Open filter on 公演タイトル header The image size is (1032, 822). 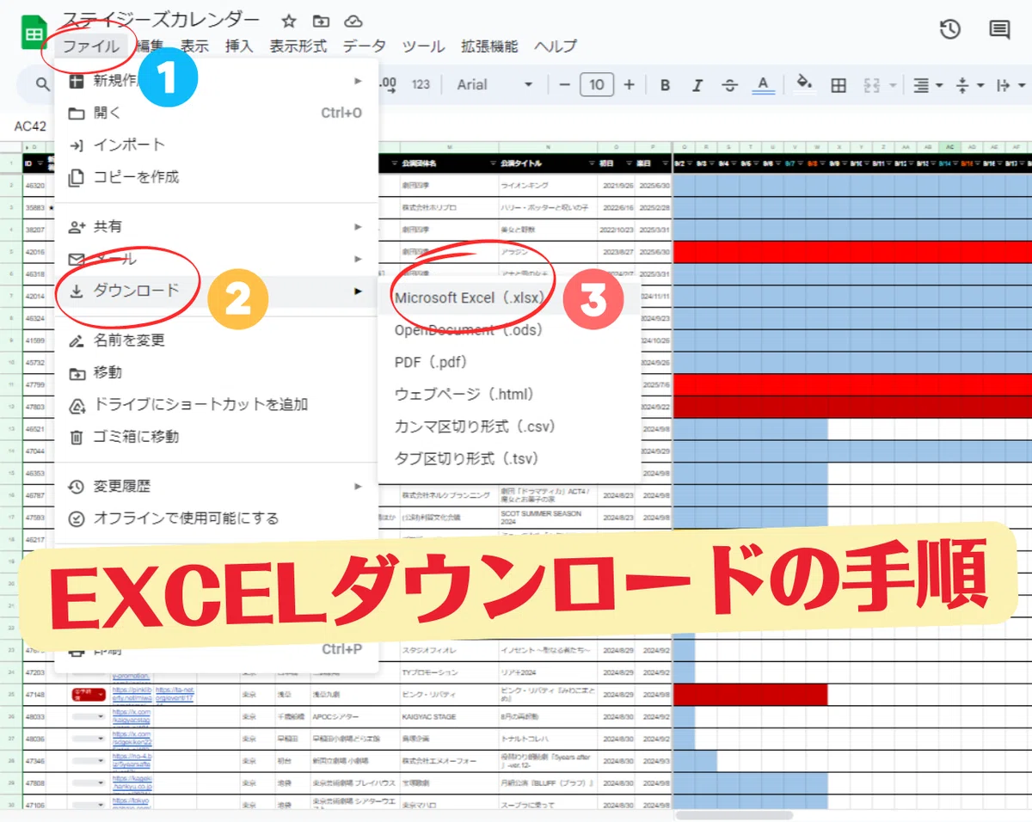click(x=591, y=163)
